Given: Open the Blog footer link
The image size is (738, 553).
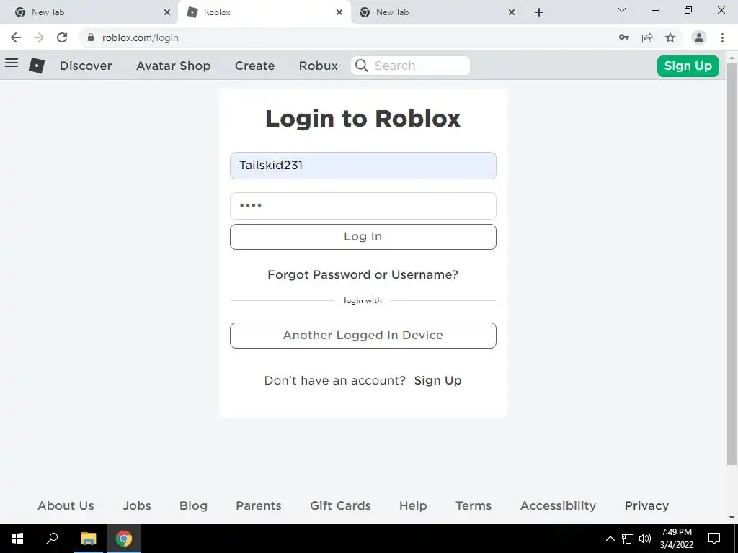Looking at the screenshot, I should [193, 505].
